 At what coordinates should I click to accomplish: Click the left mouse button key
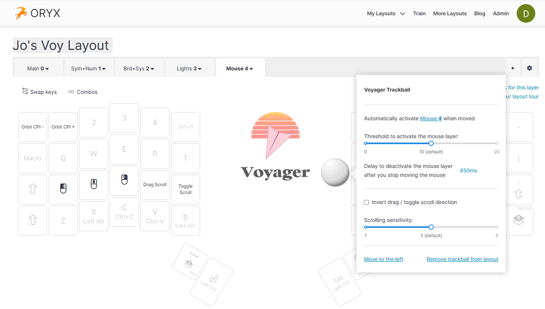click(x=63, y=189)
